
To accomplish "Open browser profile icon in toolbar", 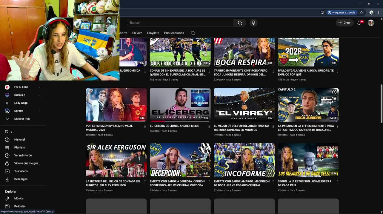I will 371,12.
